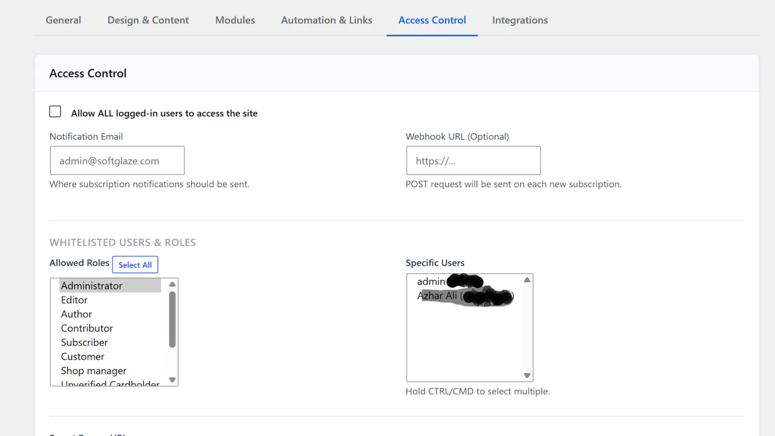Select Editor role in list
The height and width of the screenshot is (436, 775).
tap(110, 300)
